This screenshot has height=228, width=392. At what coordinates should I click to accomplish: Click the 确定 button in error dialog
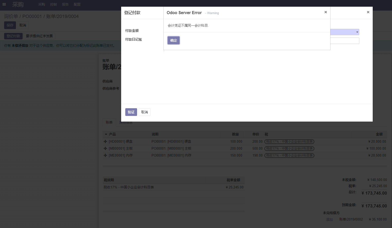point(174,40)
